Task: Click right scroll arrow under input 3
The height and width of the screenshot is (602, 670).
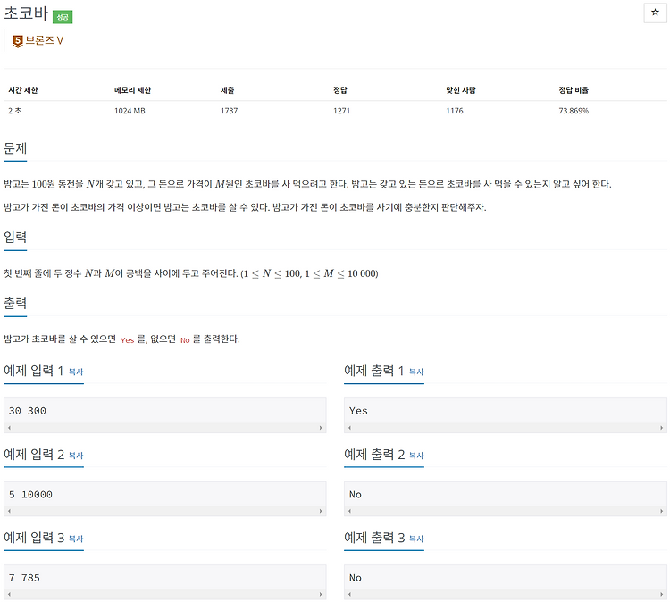Action: click(x=321, y=594)
